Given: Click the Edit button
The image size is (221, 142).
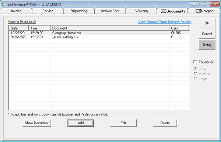Looking at the screenshot, I should [123, 123].
